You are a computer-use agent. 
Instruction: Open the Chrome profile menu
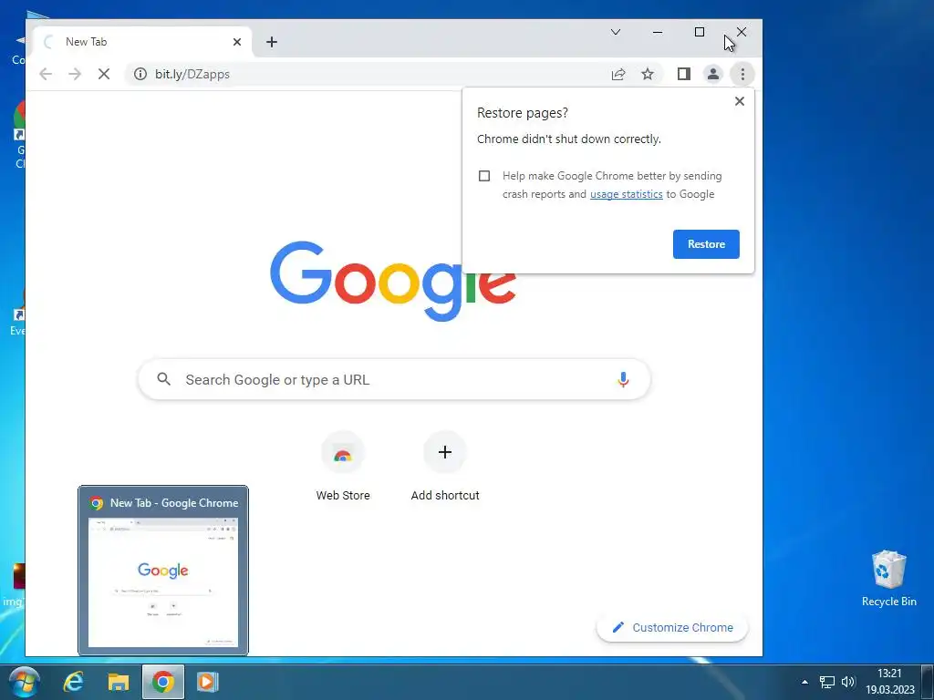coord(713,74)
